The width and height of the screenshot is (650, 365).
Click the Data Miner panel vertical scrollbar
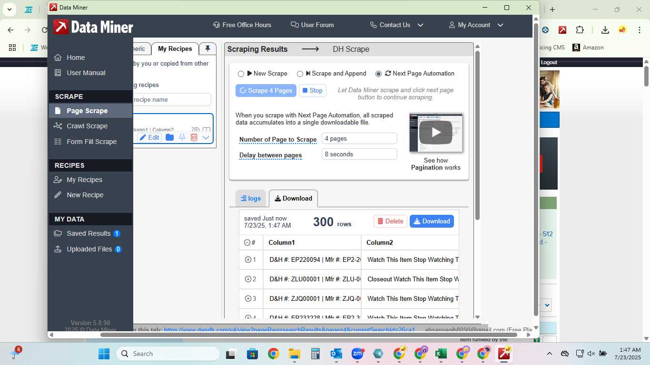(x=477, y=135)
